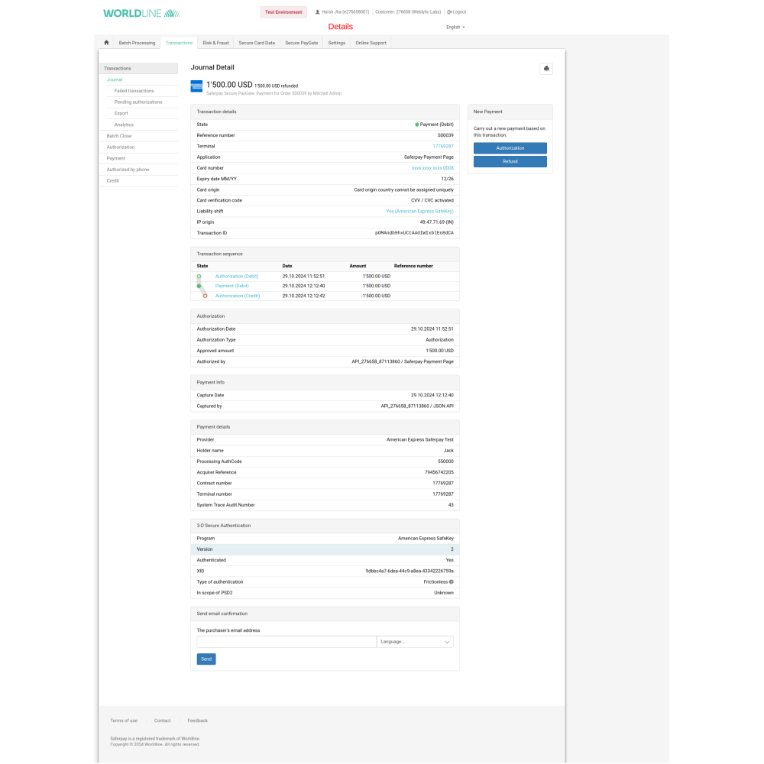Open terminal 17769287 link
The width and height of the screenshot is (764, 764).
click(x=443, y=146)
